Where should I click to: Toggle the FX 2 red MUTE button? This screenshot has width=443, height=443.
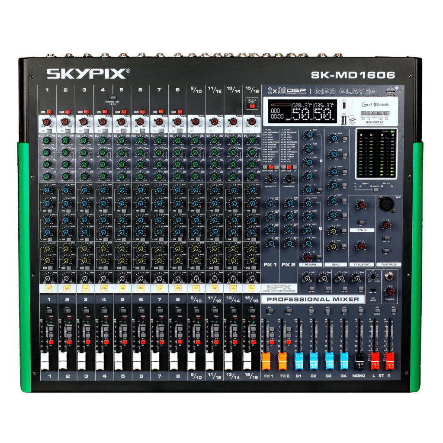tap(289, 167)
